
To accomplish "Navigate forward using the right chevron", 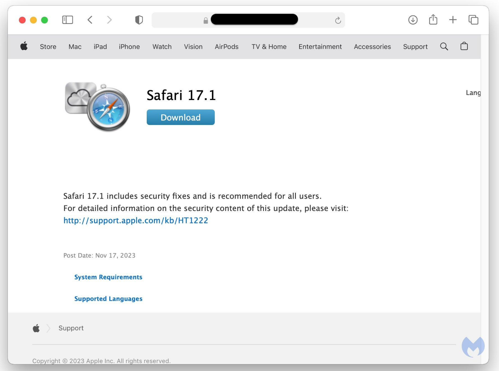I will [109, 20].
